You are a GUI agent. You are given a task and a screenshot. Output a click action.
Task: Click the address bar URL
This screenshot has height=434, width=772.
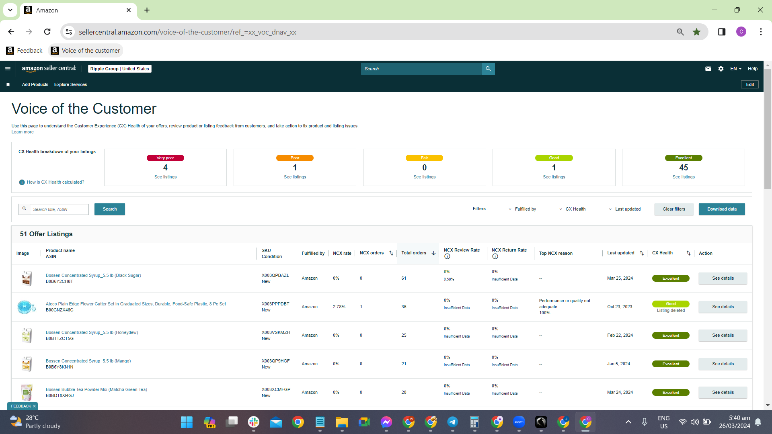tap(187, 32)
